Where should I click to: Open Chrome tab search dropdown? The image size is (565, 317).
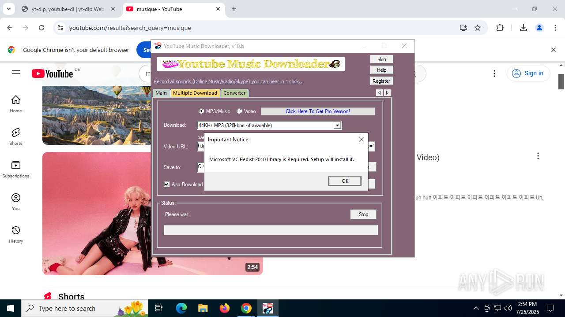pos(8,9)
